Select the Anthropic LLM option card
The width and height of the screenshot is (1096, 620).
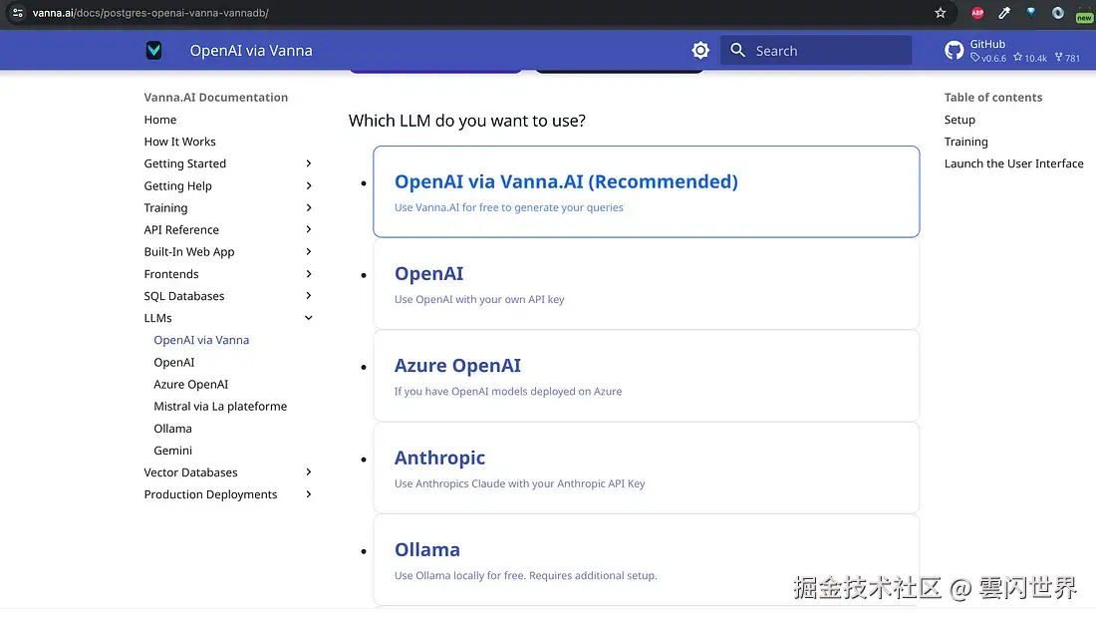(x=646, y=467)
